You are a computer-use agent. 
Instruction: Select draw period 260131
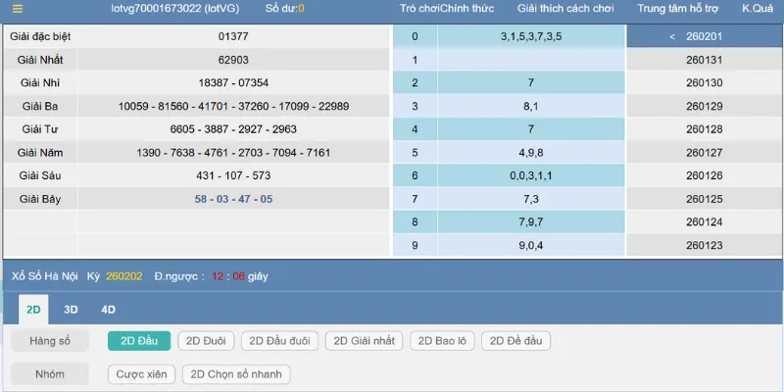point(704,60)
